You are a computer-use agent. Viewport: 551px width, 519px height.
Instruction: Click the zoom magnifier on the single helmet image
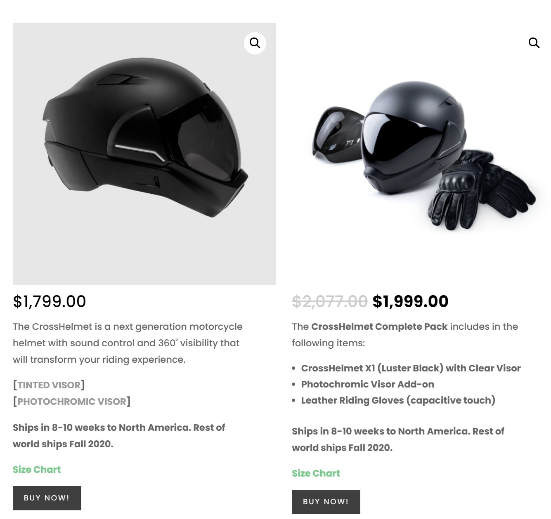pos(255,43)
